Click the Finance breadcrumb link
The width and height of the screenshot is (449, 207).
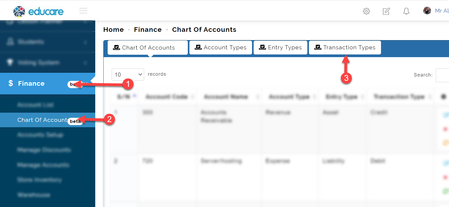[x=148, y=30]
